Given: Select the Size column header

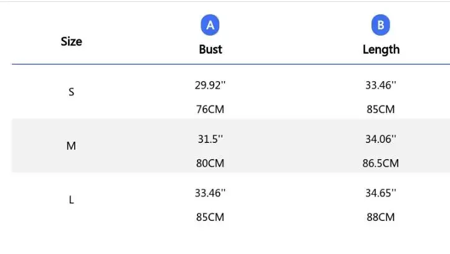Looking at the screenshot, I should click(72, 42).
